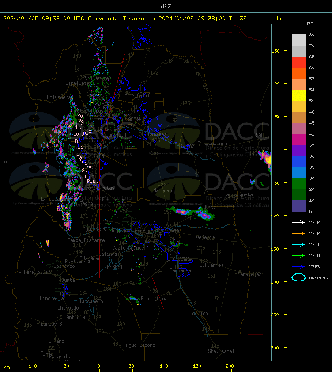Image resolution: width=332 pixels, height=372 pixels.
Task: Click the 'VBCT' legend label
Action: click(314, 245)
